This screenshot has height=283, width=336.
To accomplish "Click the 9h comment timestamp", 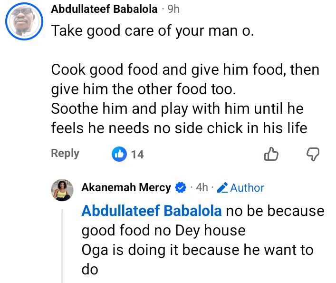I will [x=173, y=9].
